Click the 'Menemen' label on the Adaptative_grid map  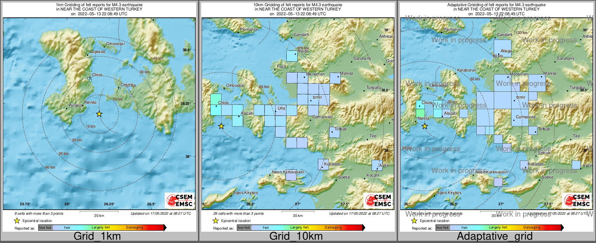pos(519,74)
